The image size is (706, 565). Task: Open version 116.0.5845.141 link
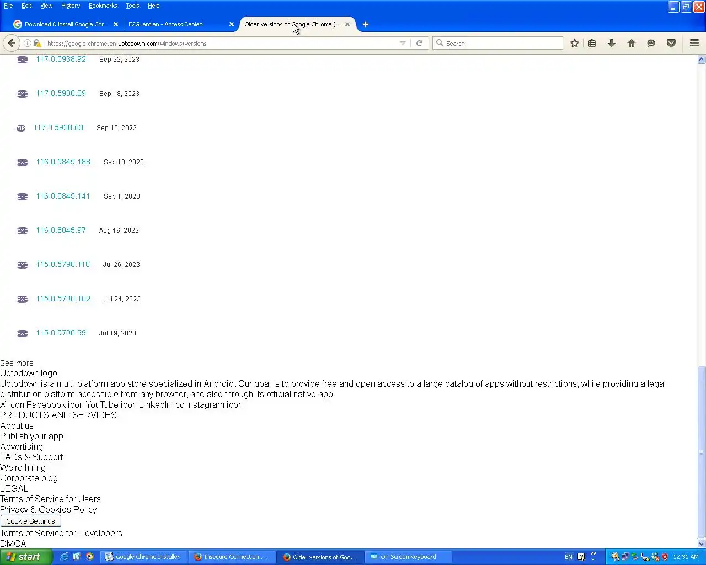pyautogui.click(x=63, y=196)
